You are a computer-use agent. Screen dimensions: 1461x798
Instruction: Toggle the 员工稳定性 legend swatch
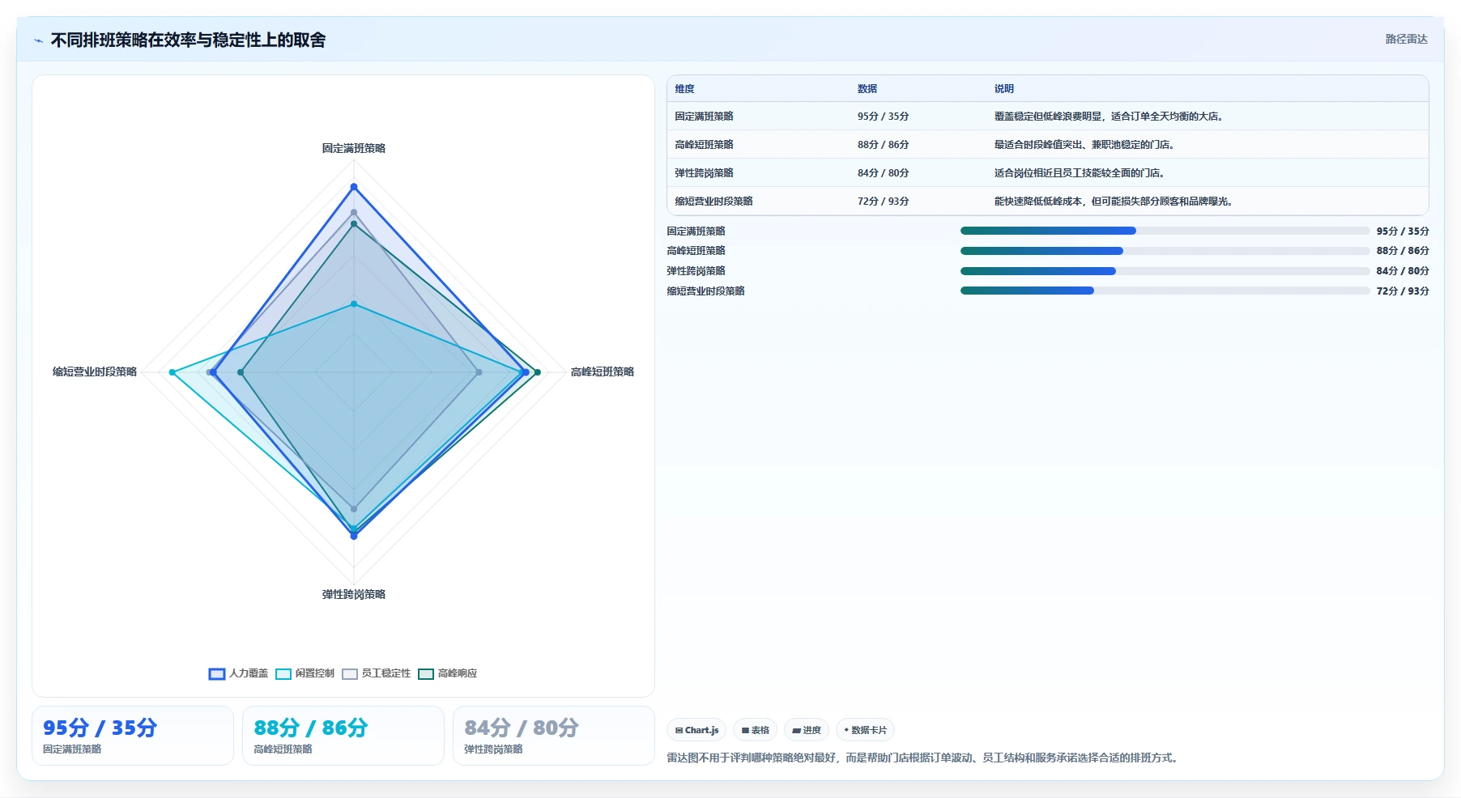[349, 673]
